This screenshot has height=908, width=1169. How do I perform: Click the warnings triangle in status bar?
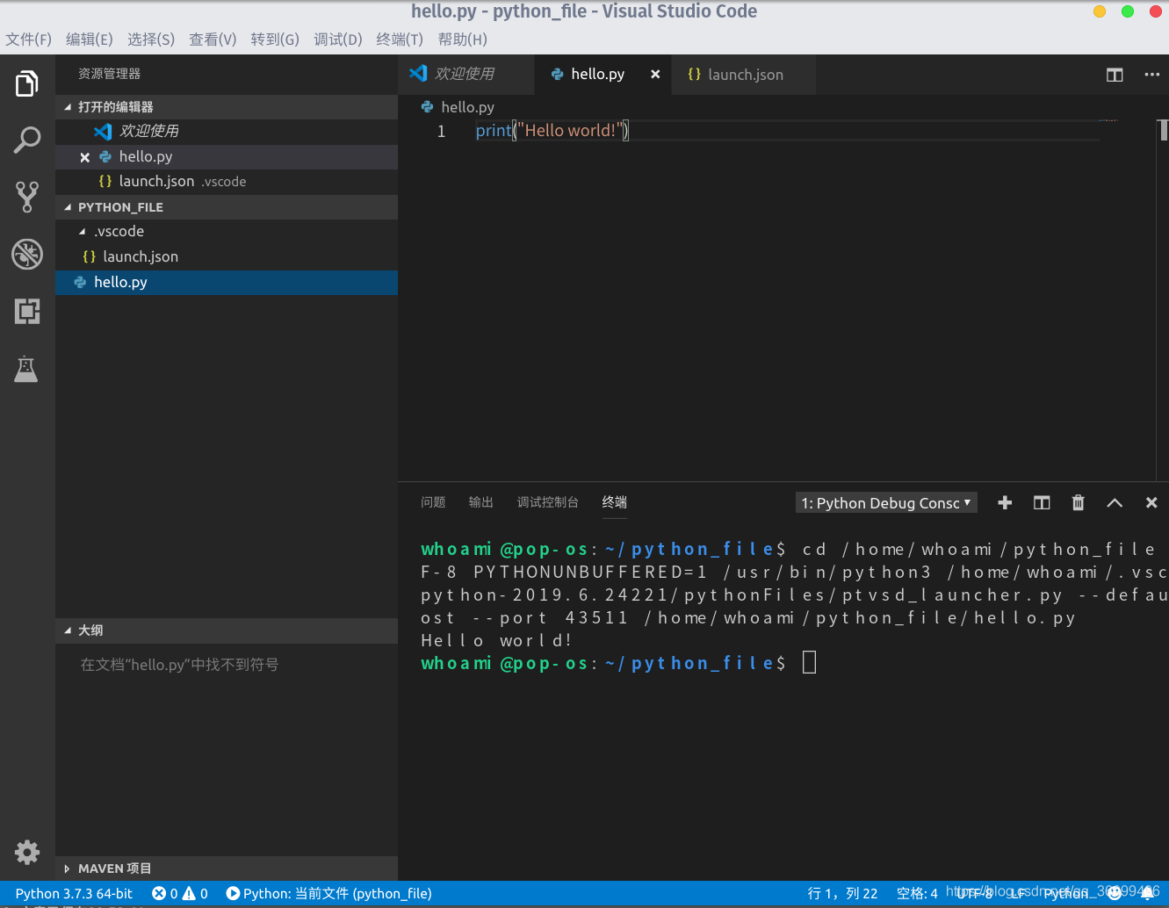click(189, 893)
